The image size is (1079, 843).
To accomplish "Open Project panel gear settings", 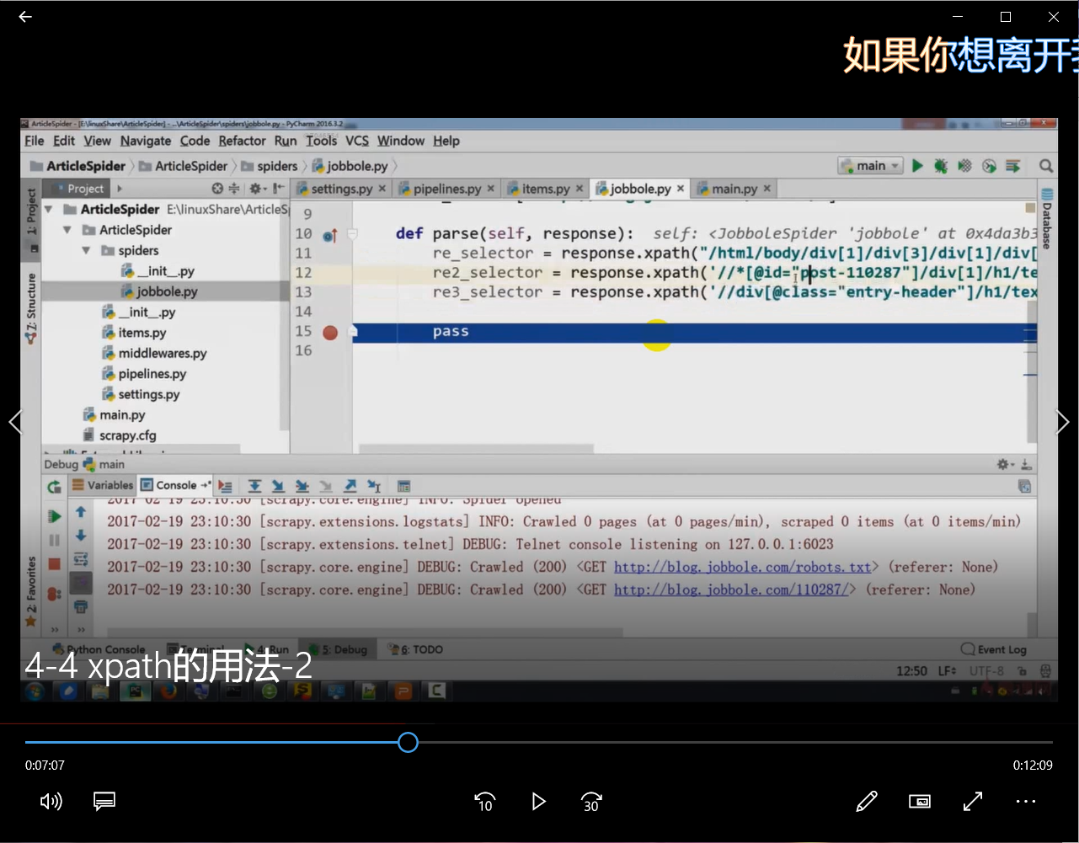I will [x=256, y=189].
